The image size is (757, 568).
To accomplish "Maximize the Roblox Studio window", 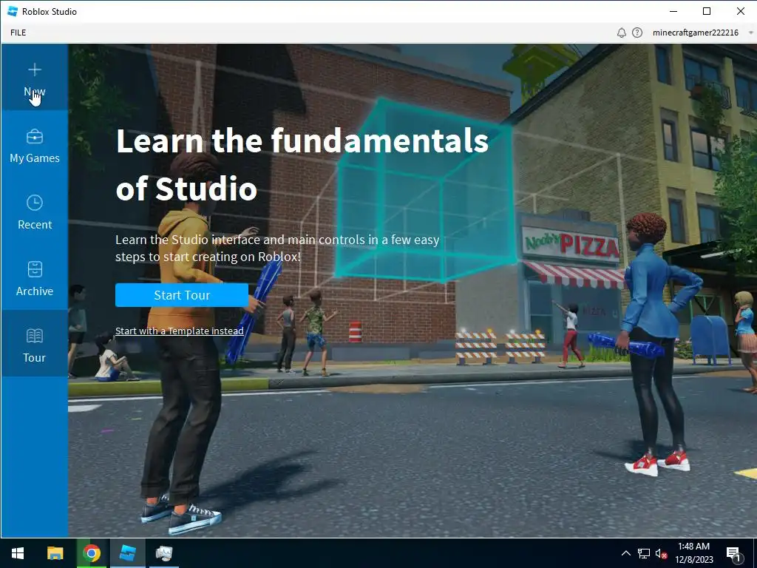I will [707, 11].
